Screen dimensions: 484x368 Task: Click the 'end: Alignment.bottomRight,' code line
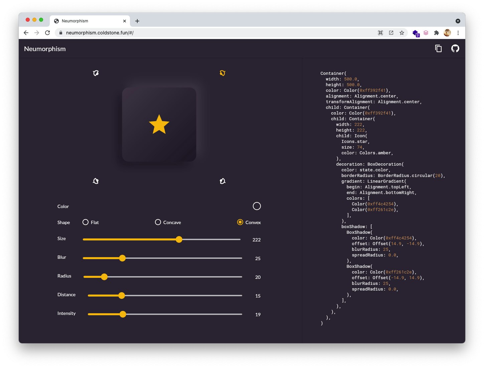pos(381,193)
